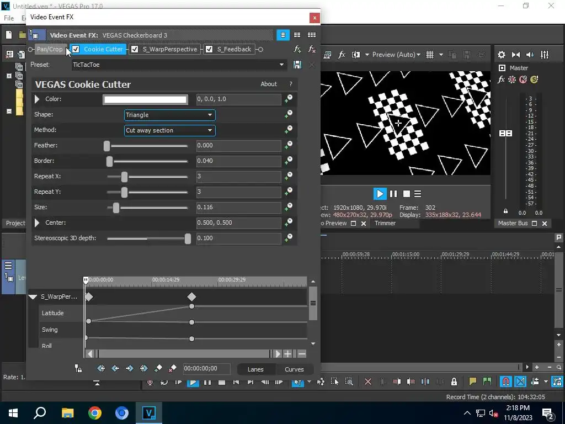Click the Lanes button

pyautogui.click(x=255, y=369)
